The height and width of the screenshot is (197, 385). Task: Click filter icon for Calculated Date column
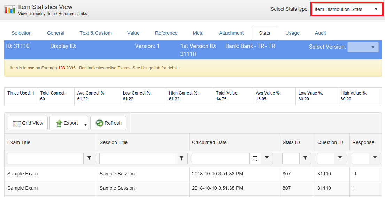pos(267,158)
